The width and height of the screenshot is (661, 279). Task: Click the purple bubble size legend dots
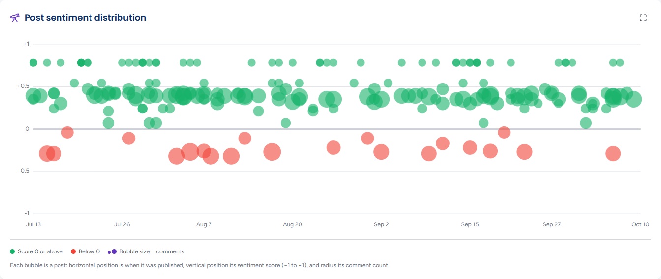click(x=113, y=251)
